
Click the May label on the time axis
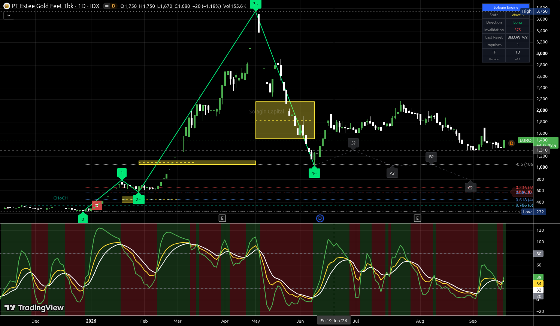click(x=255, y=321)
